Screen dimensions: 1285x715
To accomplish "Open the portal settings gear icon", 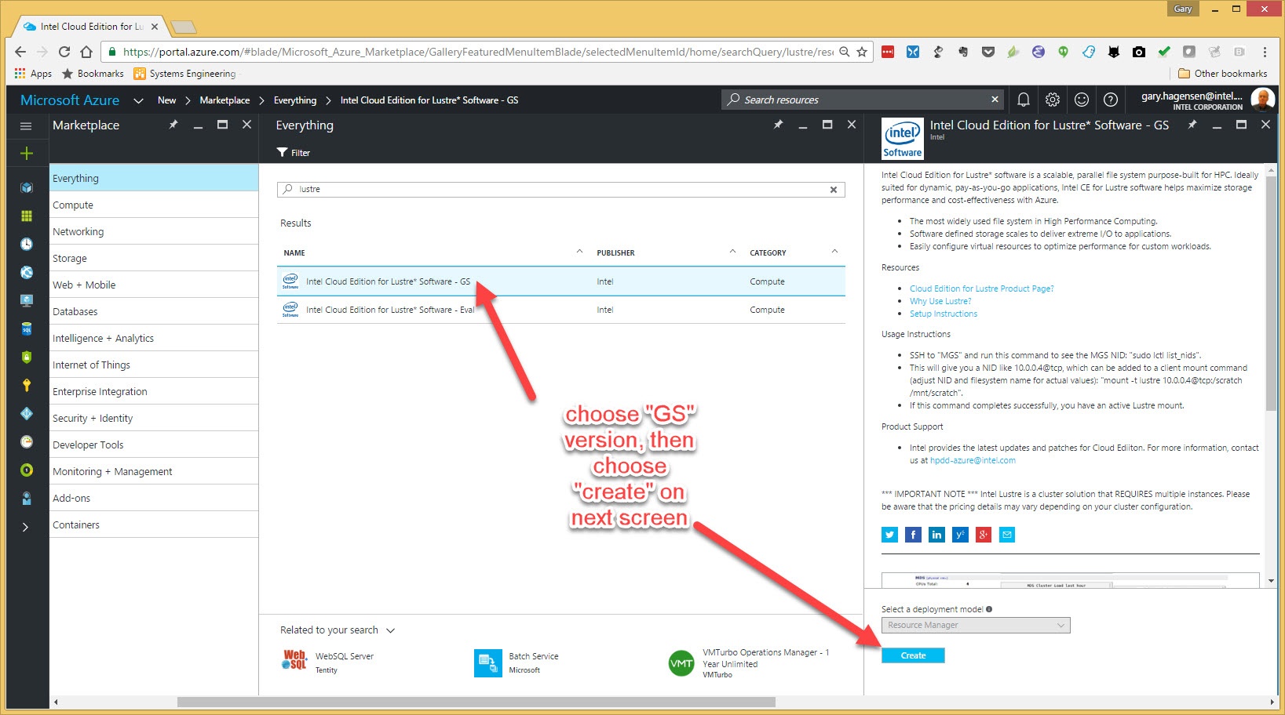I will [1053, 100].
